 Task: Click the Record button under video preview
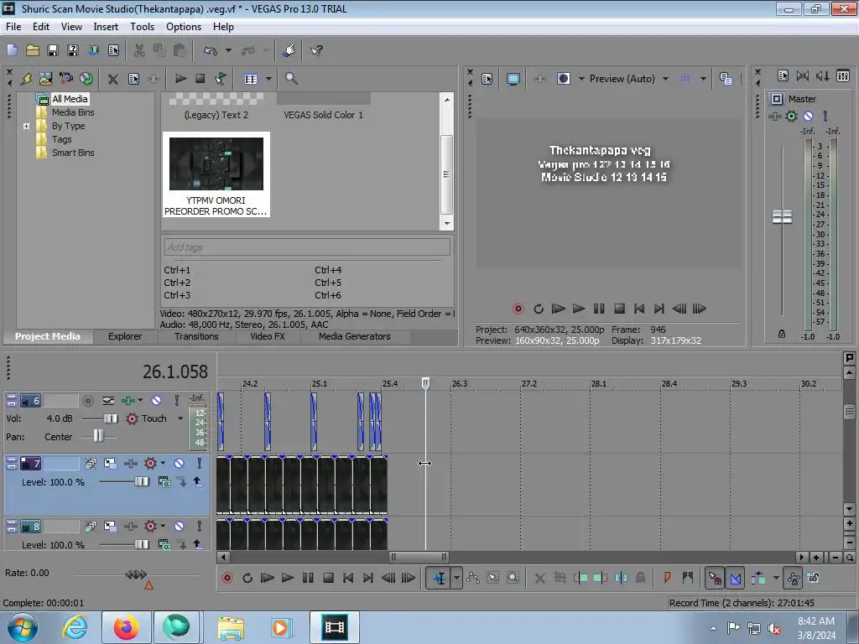(518, 309)
